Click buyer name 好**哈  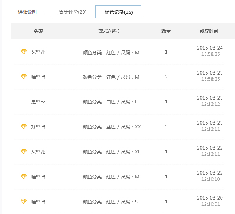(38, 127)
